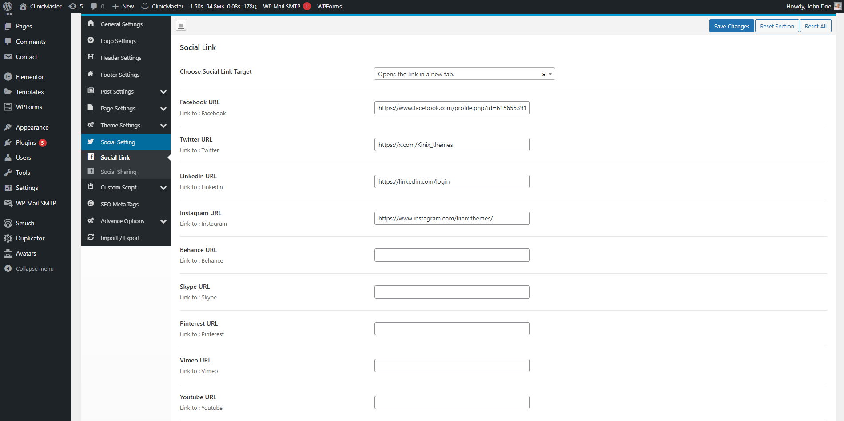
Task: Click the Duplicator icon in sidebar
Action: (8, 238)
